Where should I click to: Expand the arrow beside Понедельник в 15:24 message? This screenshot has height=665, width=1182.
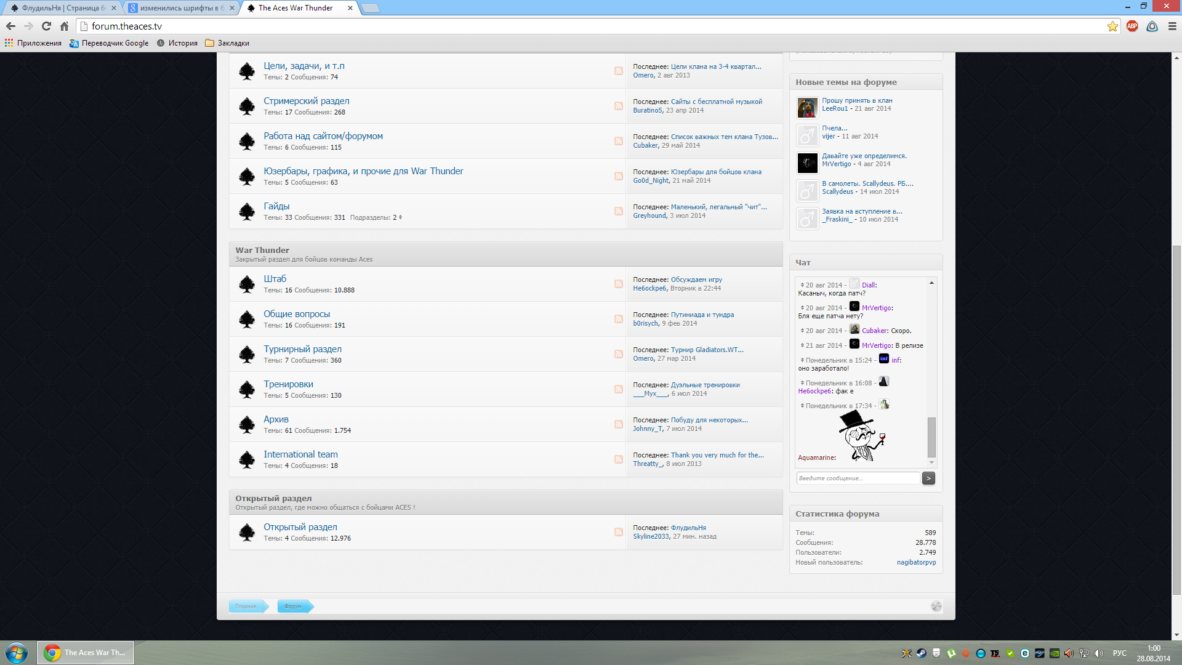point(802,360)
